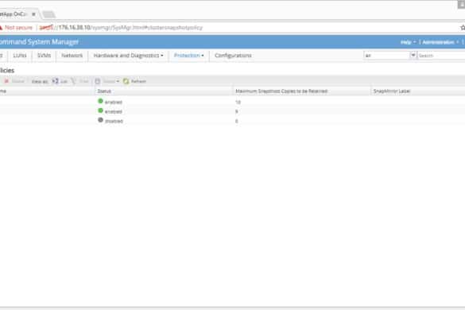Viewport: 465px width, 310px height.
Task: Click the browser address bar URL
Action: (x=122, y=28)
